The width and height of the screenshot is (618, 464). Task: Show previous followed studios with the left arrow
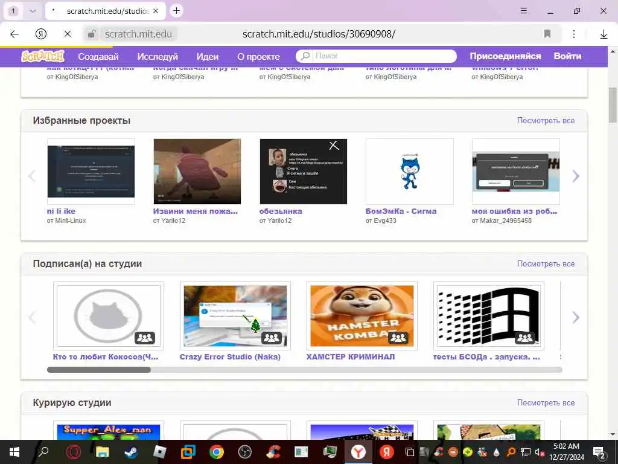pos(32,317)
